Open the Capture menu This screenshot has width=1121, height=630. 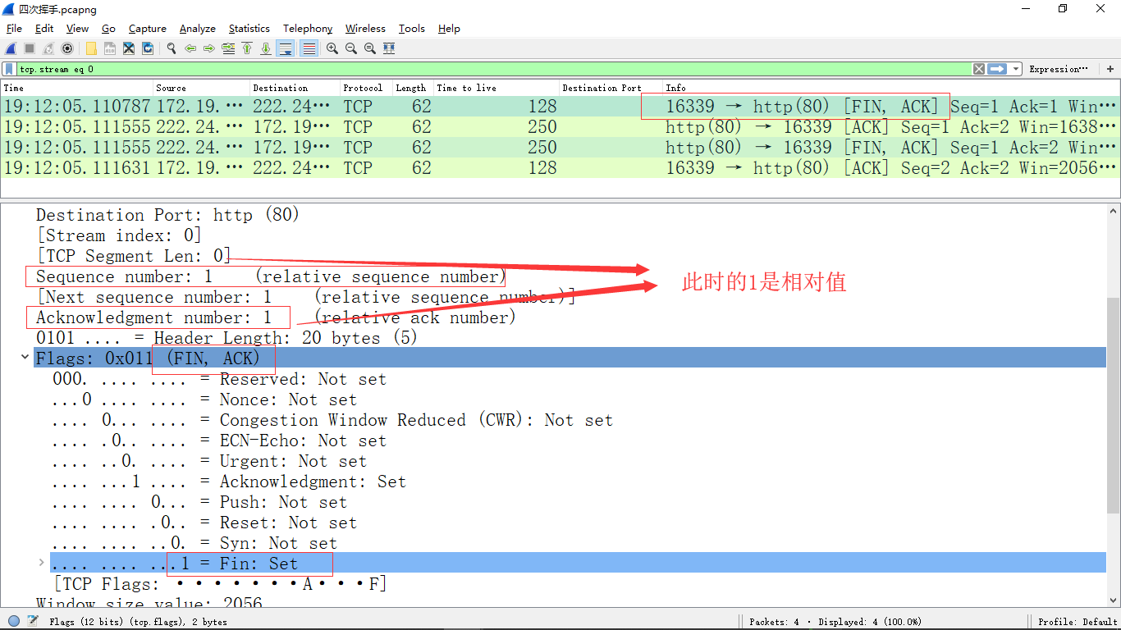[148, 29]
